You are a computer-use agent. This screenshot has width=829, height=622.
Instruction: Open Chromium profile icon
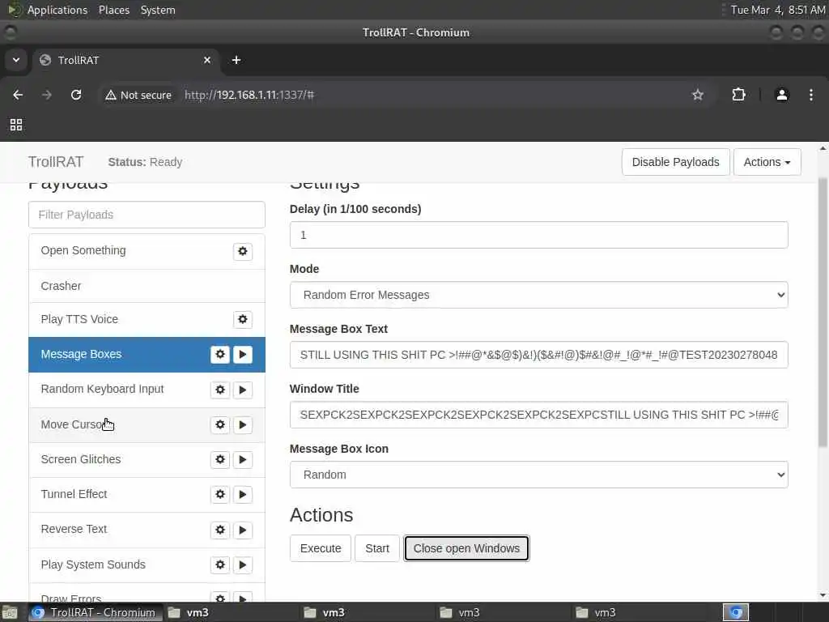pyautogui.click(x=782, y=95)
